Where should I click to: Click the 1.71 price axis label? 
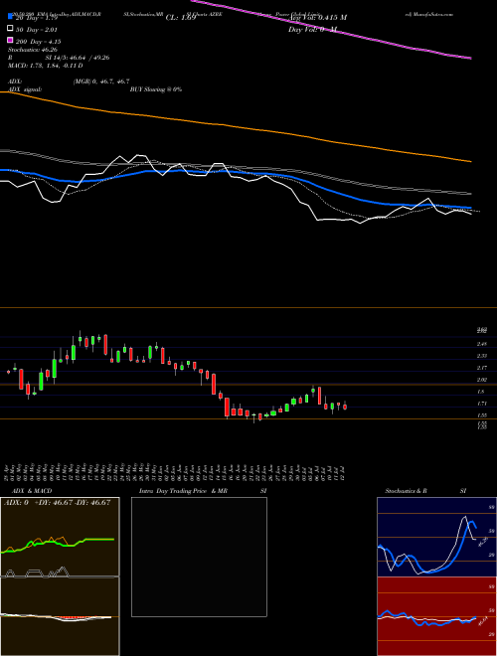coord(481,404)
